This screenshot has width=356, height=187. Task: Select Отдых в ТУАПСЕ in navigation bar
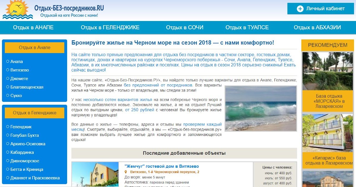247,28
